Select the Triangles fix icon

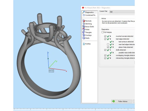84,32
